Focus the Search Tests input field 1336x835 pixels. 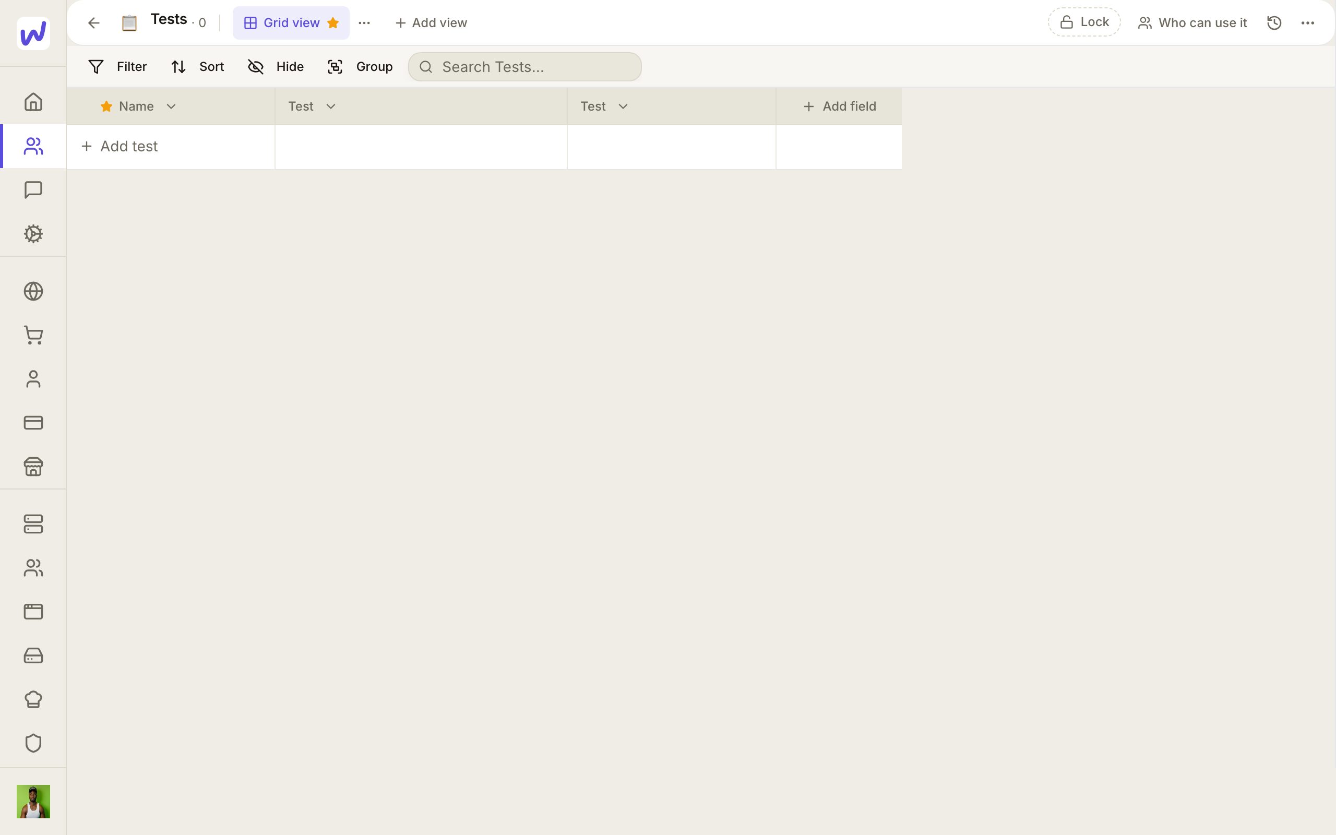(x=525, y=67)
